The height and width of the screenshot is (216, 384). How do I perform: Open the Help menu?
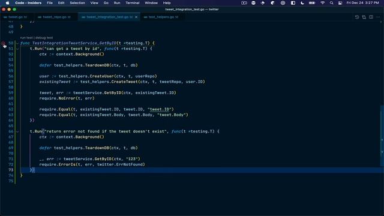pyautogui.click(x=167, y=3)
